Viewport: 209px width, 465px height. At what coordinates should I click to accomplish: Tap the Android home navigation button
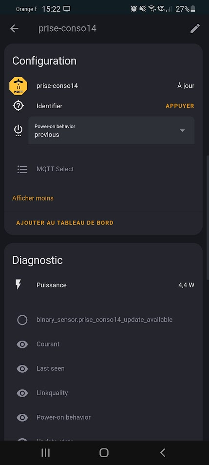click(104, 452)
